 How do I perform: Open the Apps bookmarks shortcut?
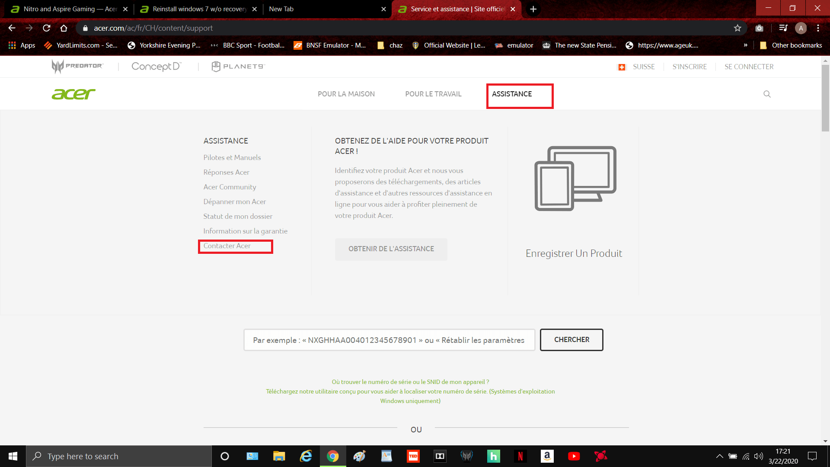pos(22,45)
